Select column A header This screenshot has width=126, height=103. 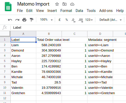tap(23, 34)
